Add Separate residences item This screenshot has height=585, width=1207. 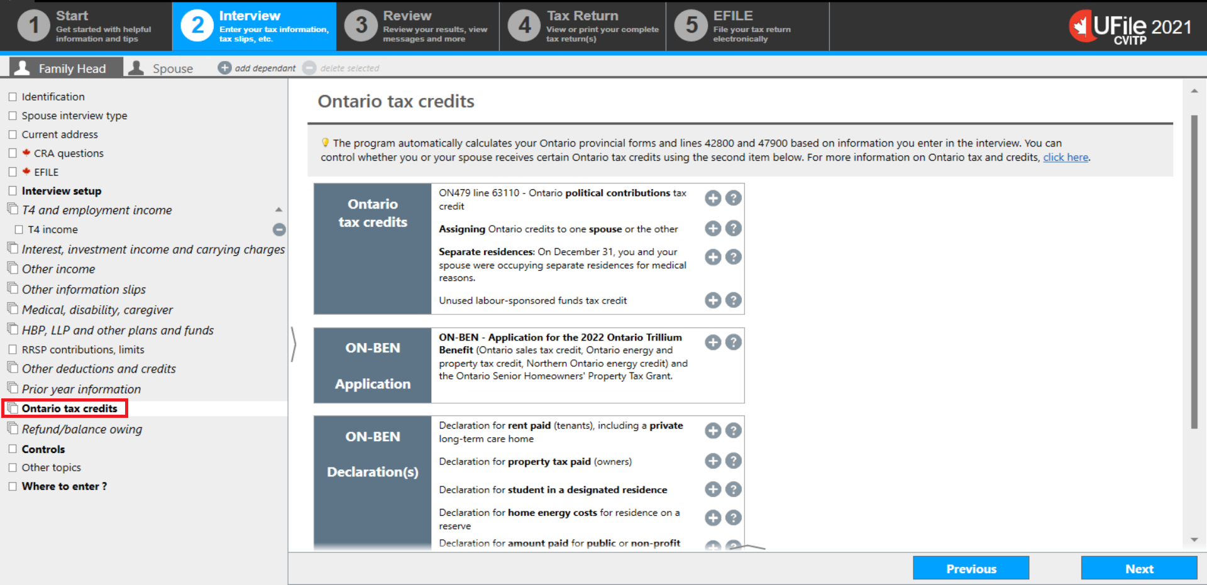click(713, 257)
